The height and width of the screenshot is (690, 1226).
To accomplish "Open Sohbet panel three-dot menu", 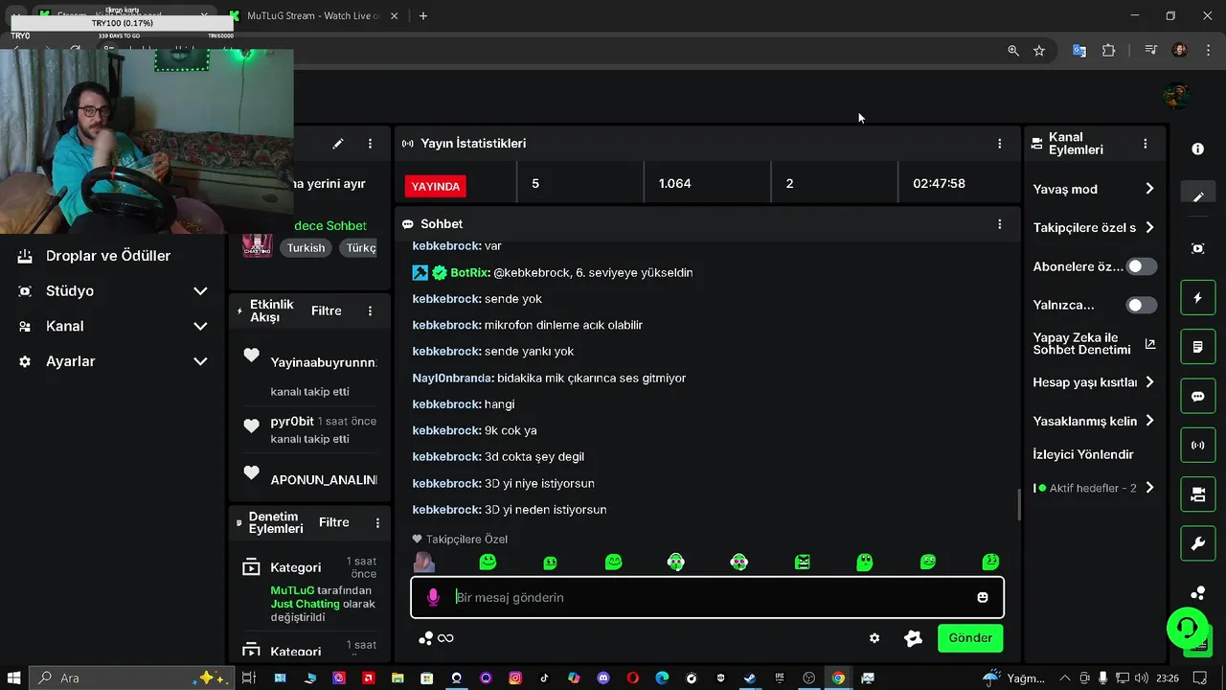I will (x=999, y=223).
